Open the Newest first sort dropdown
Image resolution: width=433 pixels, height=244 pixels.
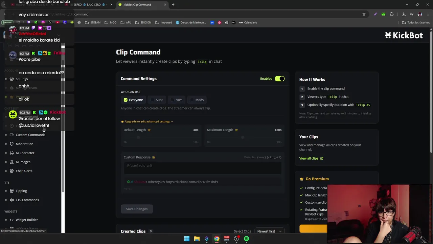(x=269, y=231)
